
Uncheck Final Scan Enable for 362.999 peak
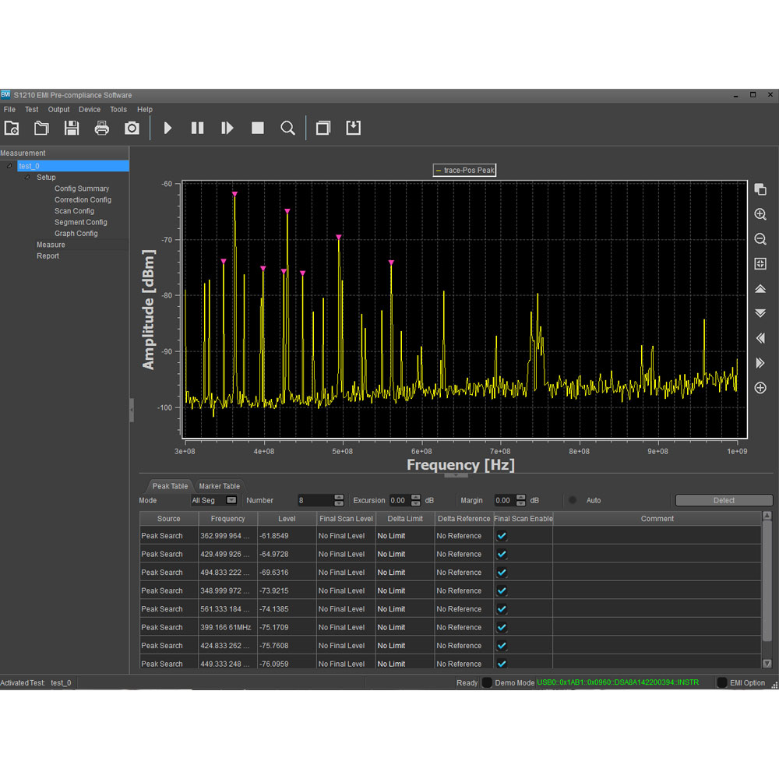[502, 536]
